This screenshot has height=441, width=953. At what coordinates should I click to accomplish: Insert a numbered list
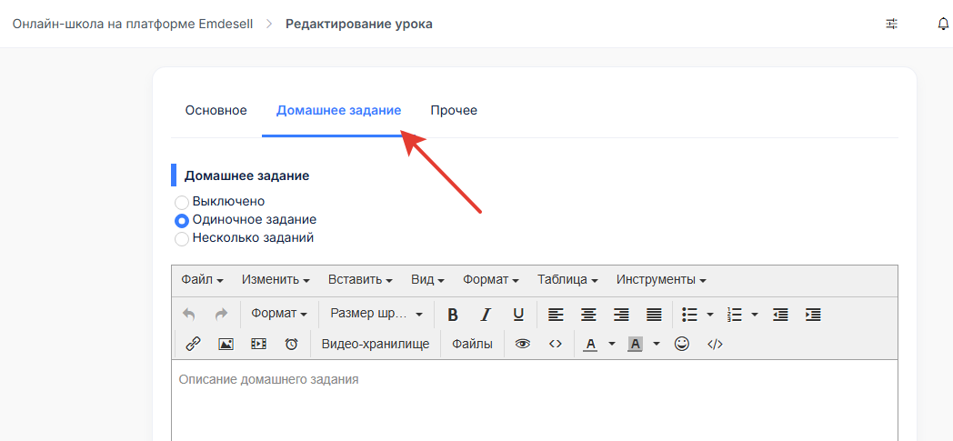tap(734, 314)
